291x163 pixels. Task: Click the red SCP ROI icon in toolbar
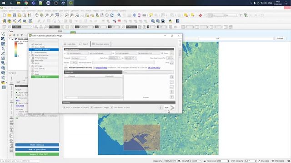point(200,15)
